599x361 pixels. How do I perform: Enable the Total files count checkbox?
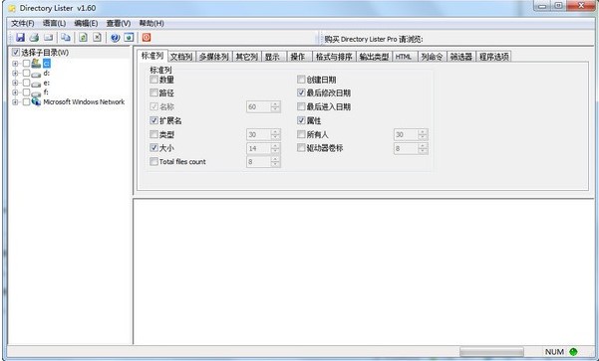(x=153, y=162)
